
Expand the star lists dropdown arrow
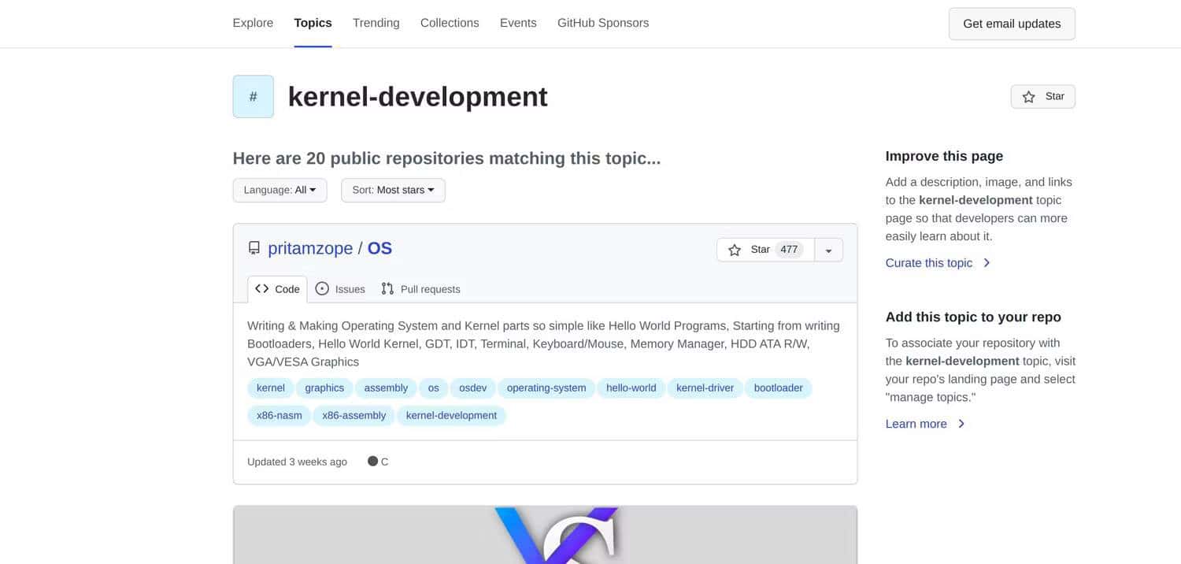tap(828, 250)
